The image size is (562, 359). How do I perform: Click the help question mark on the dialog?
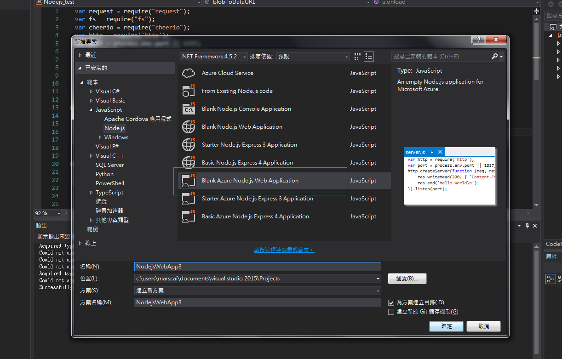pyautogui.click(x=478, y=40)
